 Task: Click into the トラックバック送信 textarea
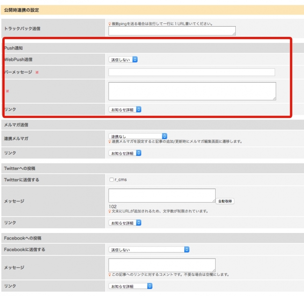click(172, 31)
